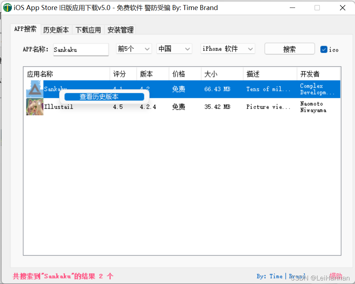This screenshot has width=355, height=284.
Task: Click the Complex Developm... developer cell
Action: [317, 89]
